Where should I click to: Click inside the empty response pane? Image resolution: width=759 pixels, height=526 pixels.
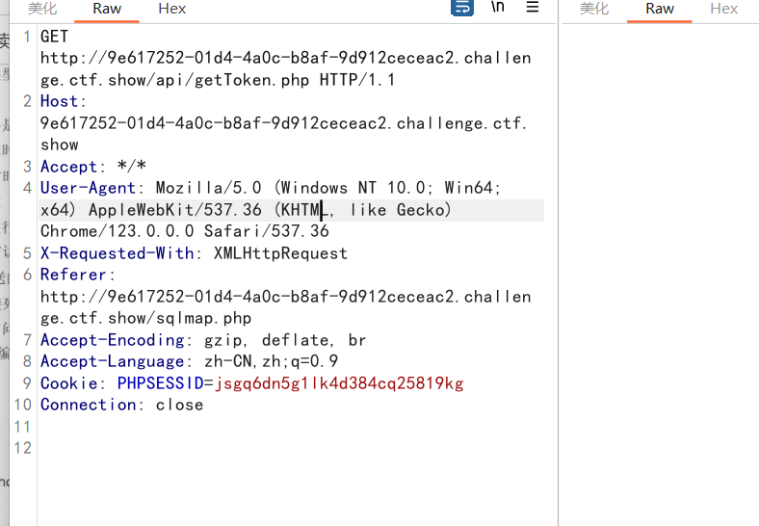660,270
